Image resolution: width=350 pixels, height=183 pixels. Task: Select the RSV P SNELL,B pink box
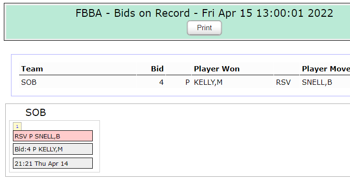pyautogui.click(x=53, y=136)
